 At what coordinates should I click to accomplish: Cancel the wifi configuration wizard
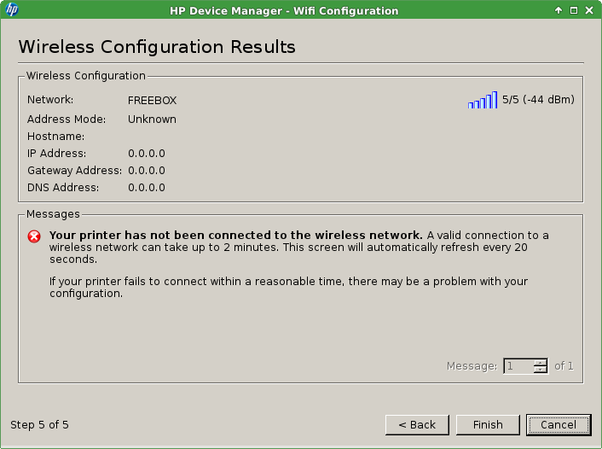(x=559, y=425)
